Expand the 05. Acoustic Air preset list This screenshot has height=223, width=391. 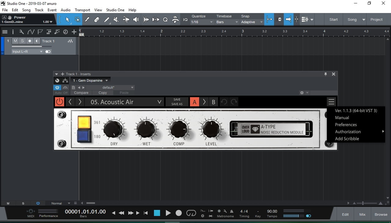tap(159, 102)
